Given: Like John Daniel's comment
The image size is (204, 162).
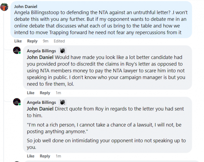Looking at the screenshot, I should 18,41.
